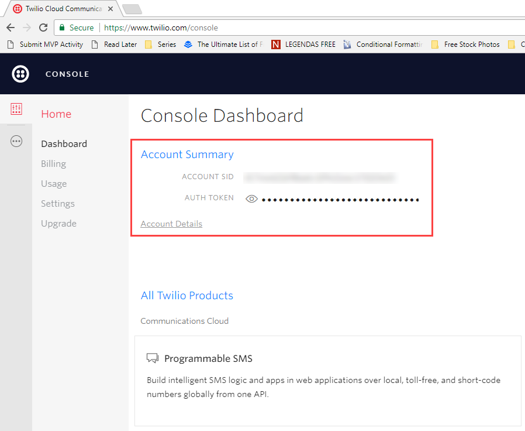
Task: Click the Twilio logo in console header
Action: click(x=20, y=74)
